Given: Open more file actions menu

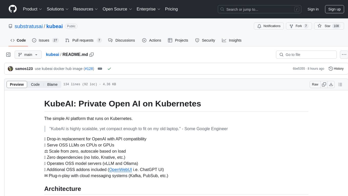Looking at the screenshot, I should (344, 55).
